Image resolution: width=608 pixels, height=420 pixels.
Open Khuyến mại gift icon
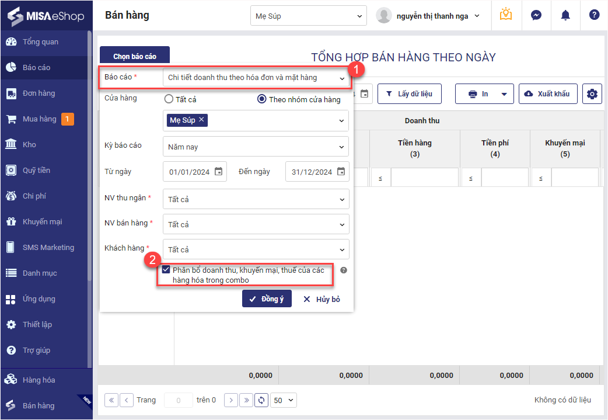[x=11, y=221]
